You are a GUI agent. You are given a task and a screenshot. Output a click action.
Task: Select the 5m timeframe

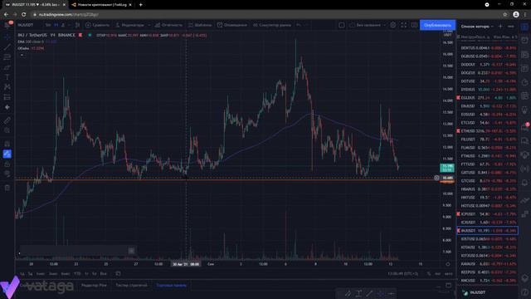coord(48,25)
